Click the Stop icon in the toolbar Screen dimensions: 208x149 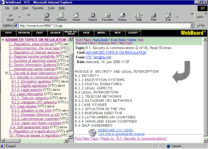47,15
